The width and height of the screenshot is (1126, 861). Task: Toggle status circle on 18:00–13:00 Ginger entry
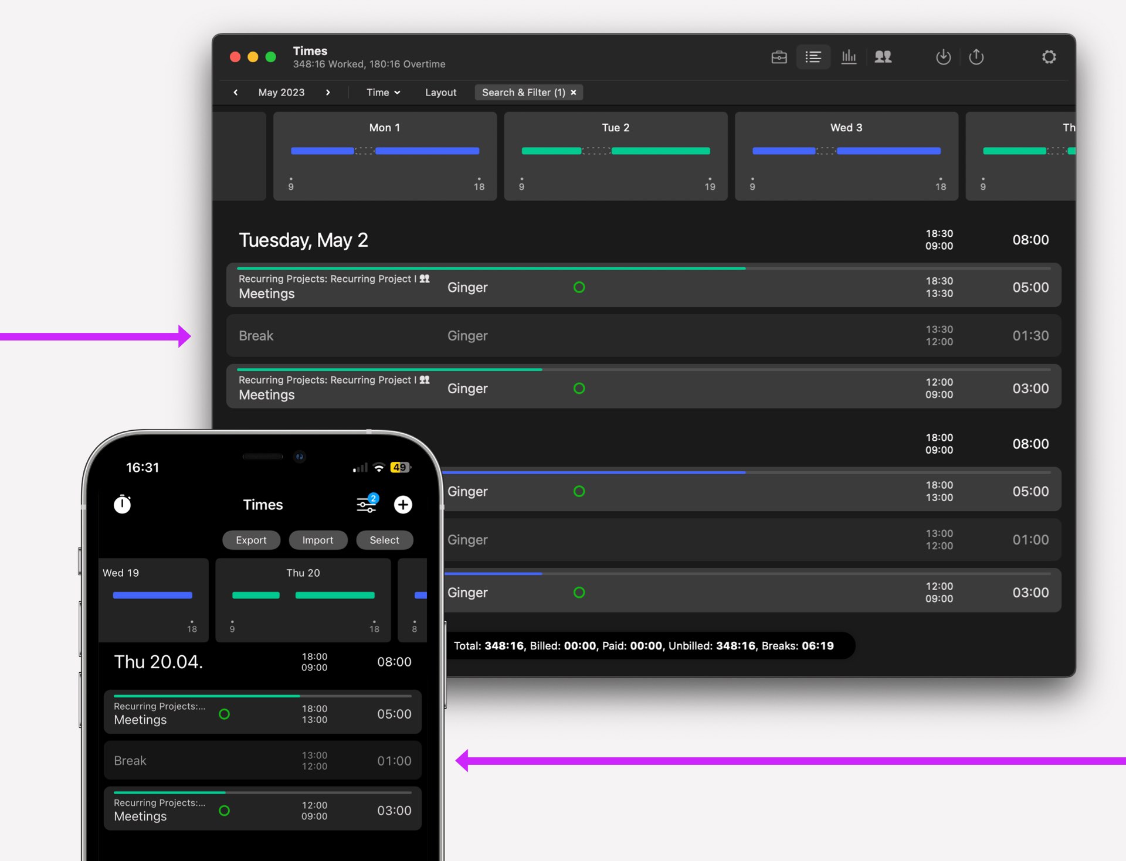point(579,491)
